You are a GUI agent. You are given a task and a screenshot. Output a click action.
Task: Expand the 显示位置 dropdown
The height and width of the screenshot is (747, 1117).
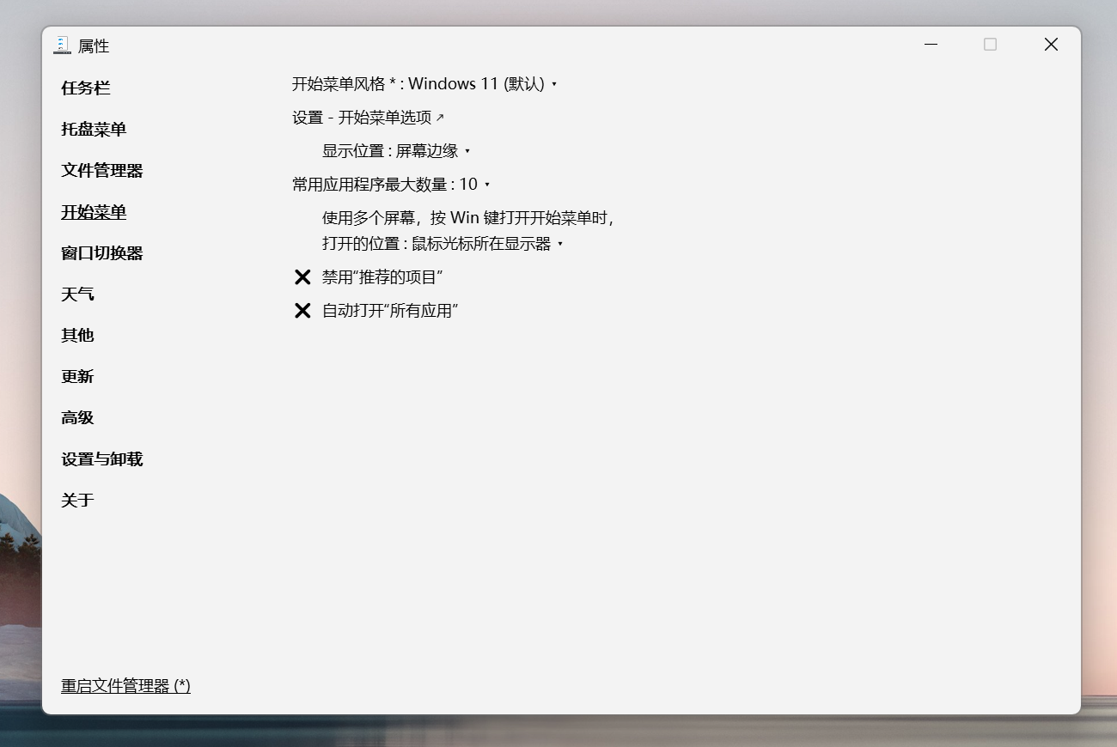click(x=397, y=151)
